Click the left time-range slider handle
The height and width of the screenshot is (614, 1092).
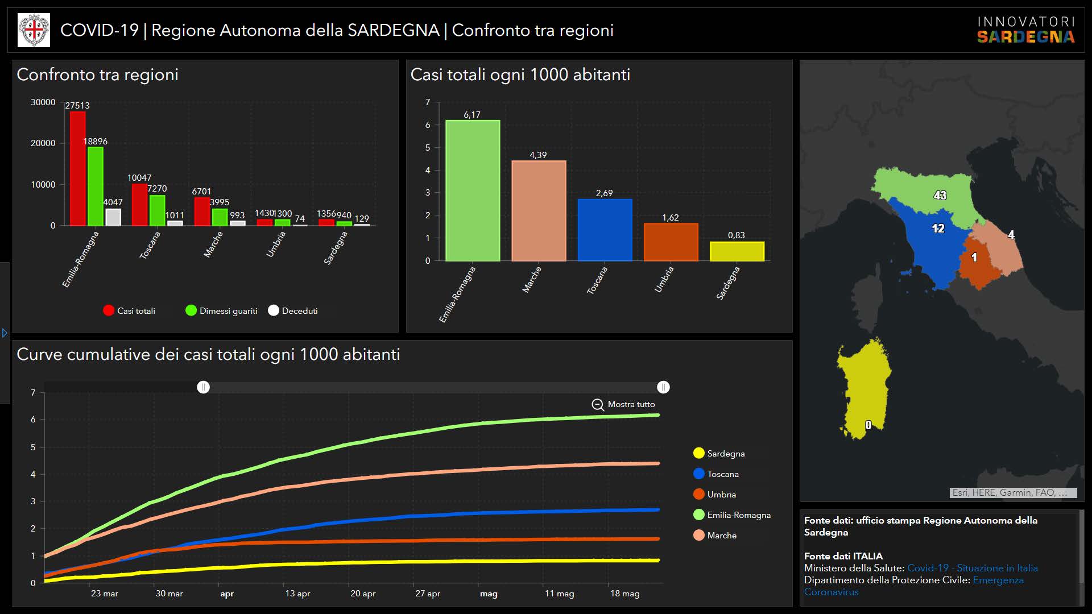[203, 387]
